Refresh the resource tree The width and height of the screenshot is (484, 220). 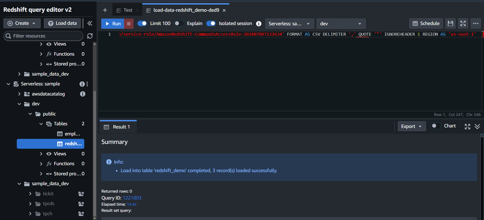90,36
